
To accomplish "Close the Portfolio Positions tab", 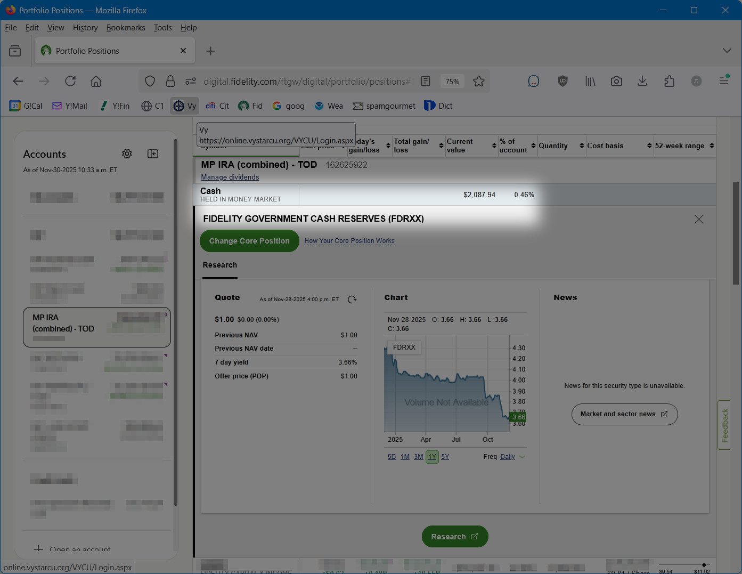I will pos(183,51).
